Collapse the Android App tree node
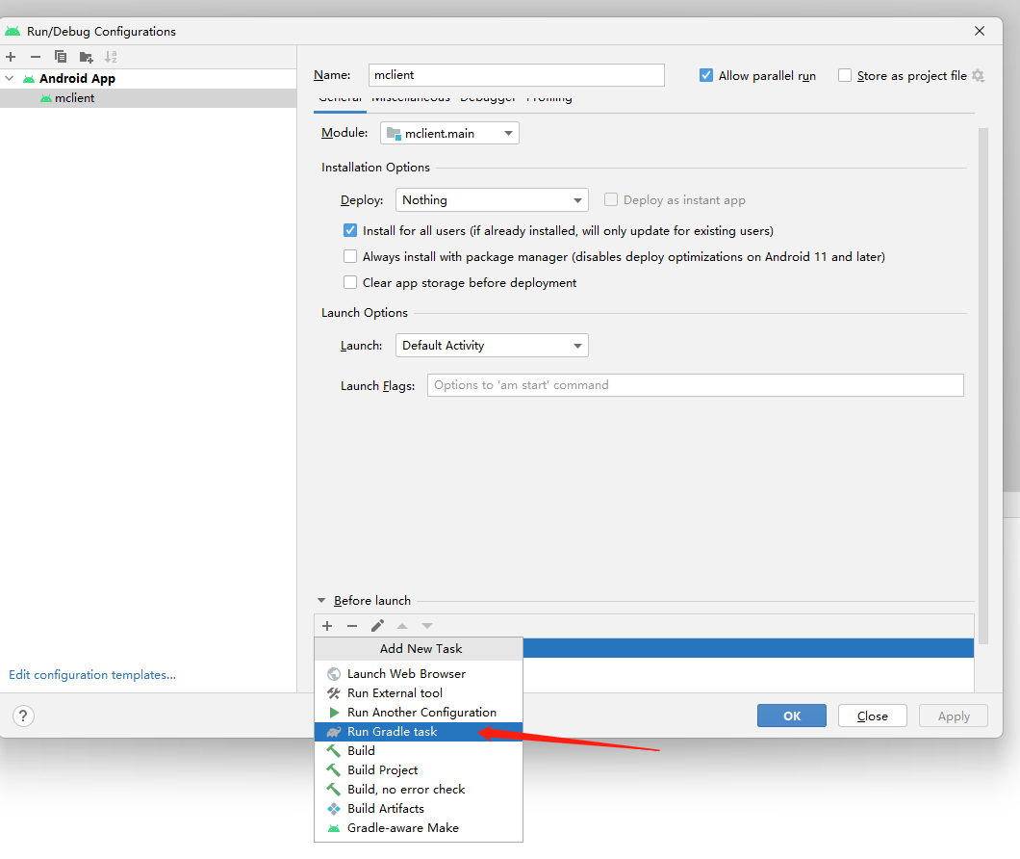The height and width of the screenshot is (859, 1020). (x=9, y=78)
